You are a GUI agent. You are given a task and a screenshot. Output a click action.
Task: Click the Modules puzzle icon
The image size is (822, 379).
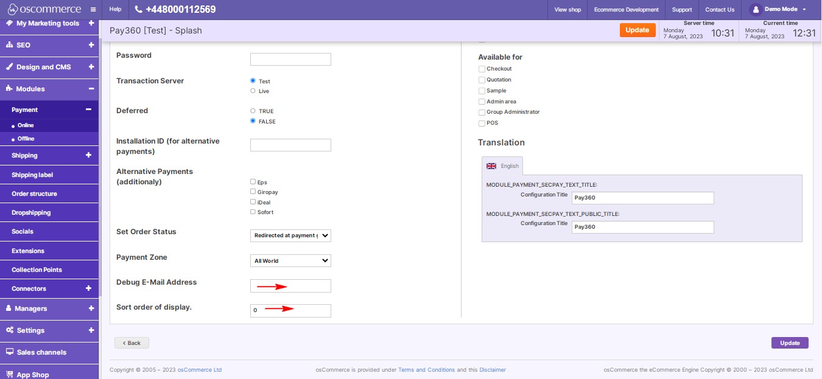(9, 89)
